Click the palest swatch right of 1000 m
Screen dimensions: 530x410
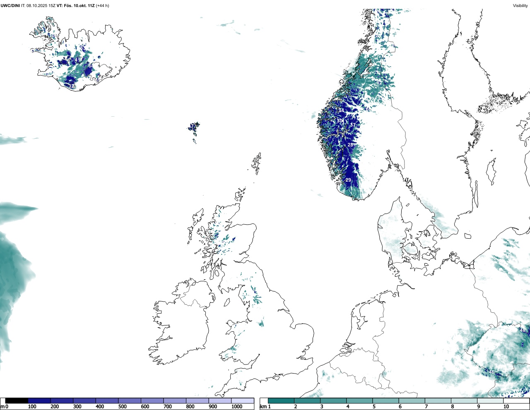[x=242, y=401]
